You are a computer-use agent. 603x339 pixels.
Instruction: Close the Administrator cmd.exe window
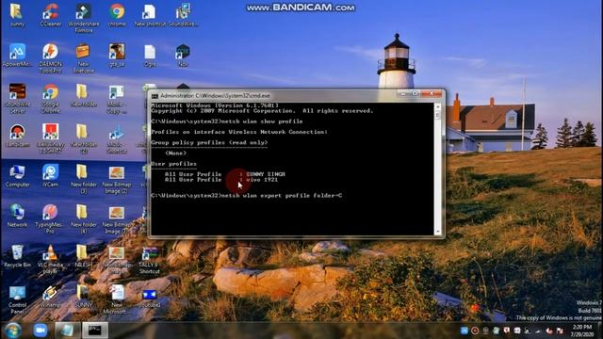[x=432, y=93]
